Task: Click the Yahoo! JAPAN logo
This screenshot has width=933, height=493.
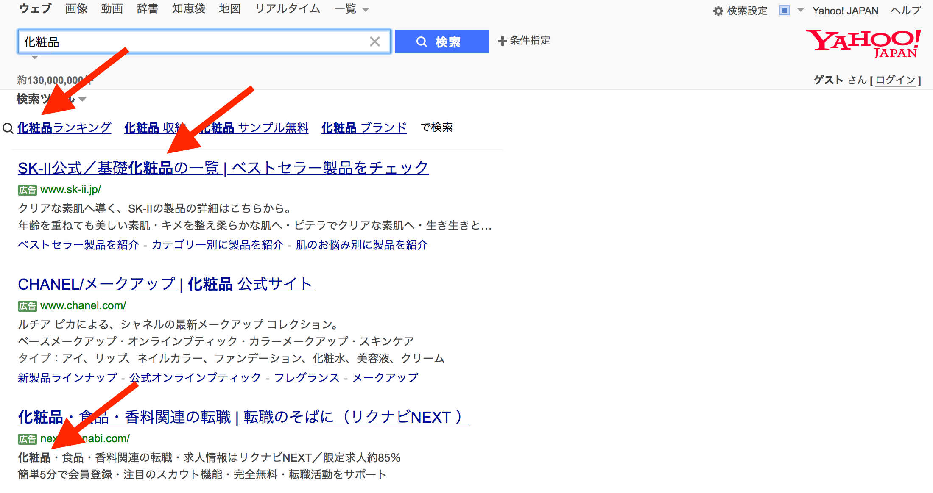Action: click(x=863, y=43)
